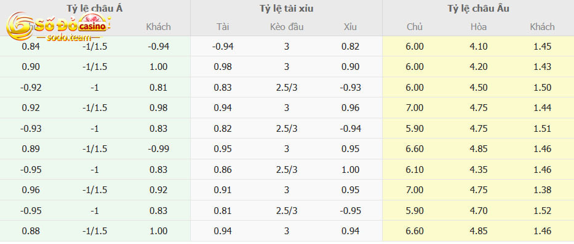This screenshot has width=574, height=244.
Task: Click the 1.52 Khách odds value
Action: point(543,211)
